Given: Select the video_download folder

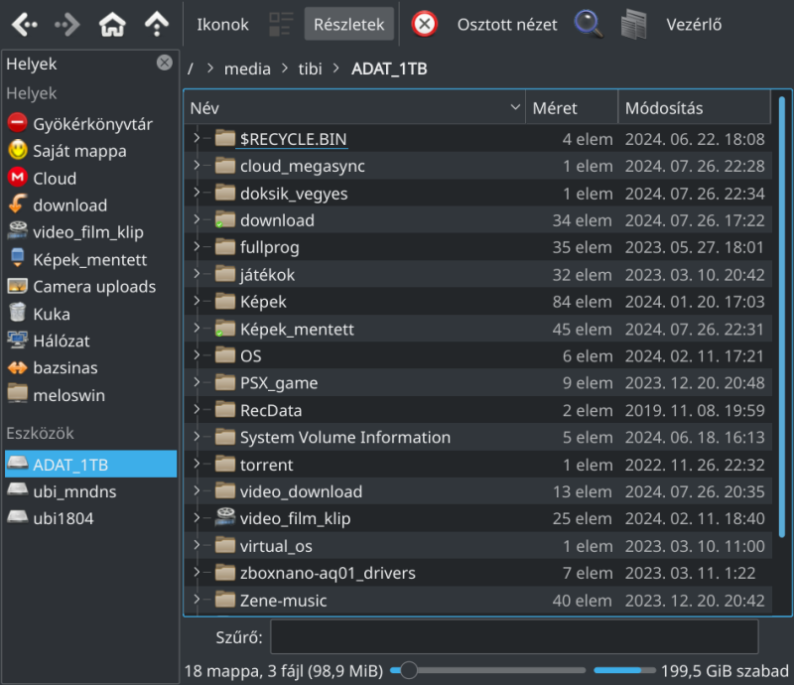Looking at the screenshot, I should 478,491.
